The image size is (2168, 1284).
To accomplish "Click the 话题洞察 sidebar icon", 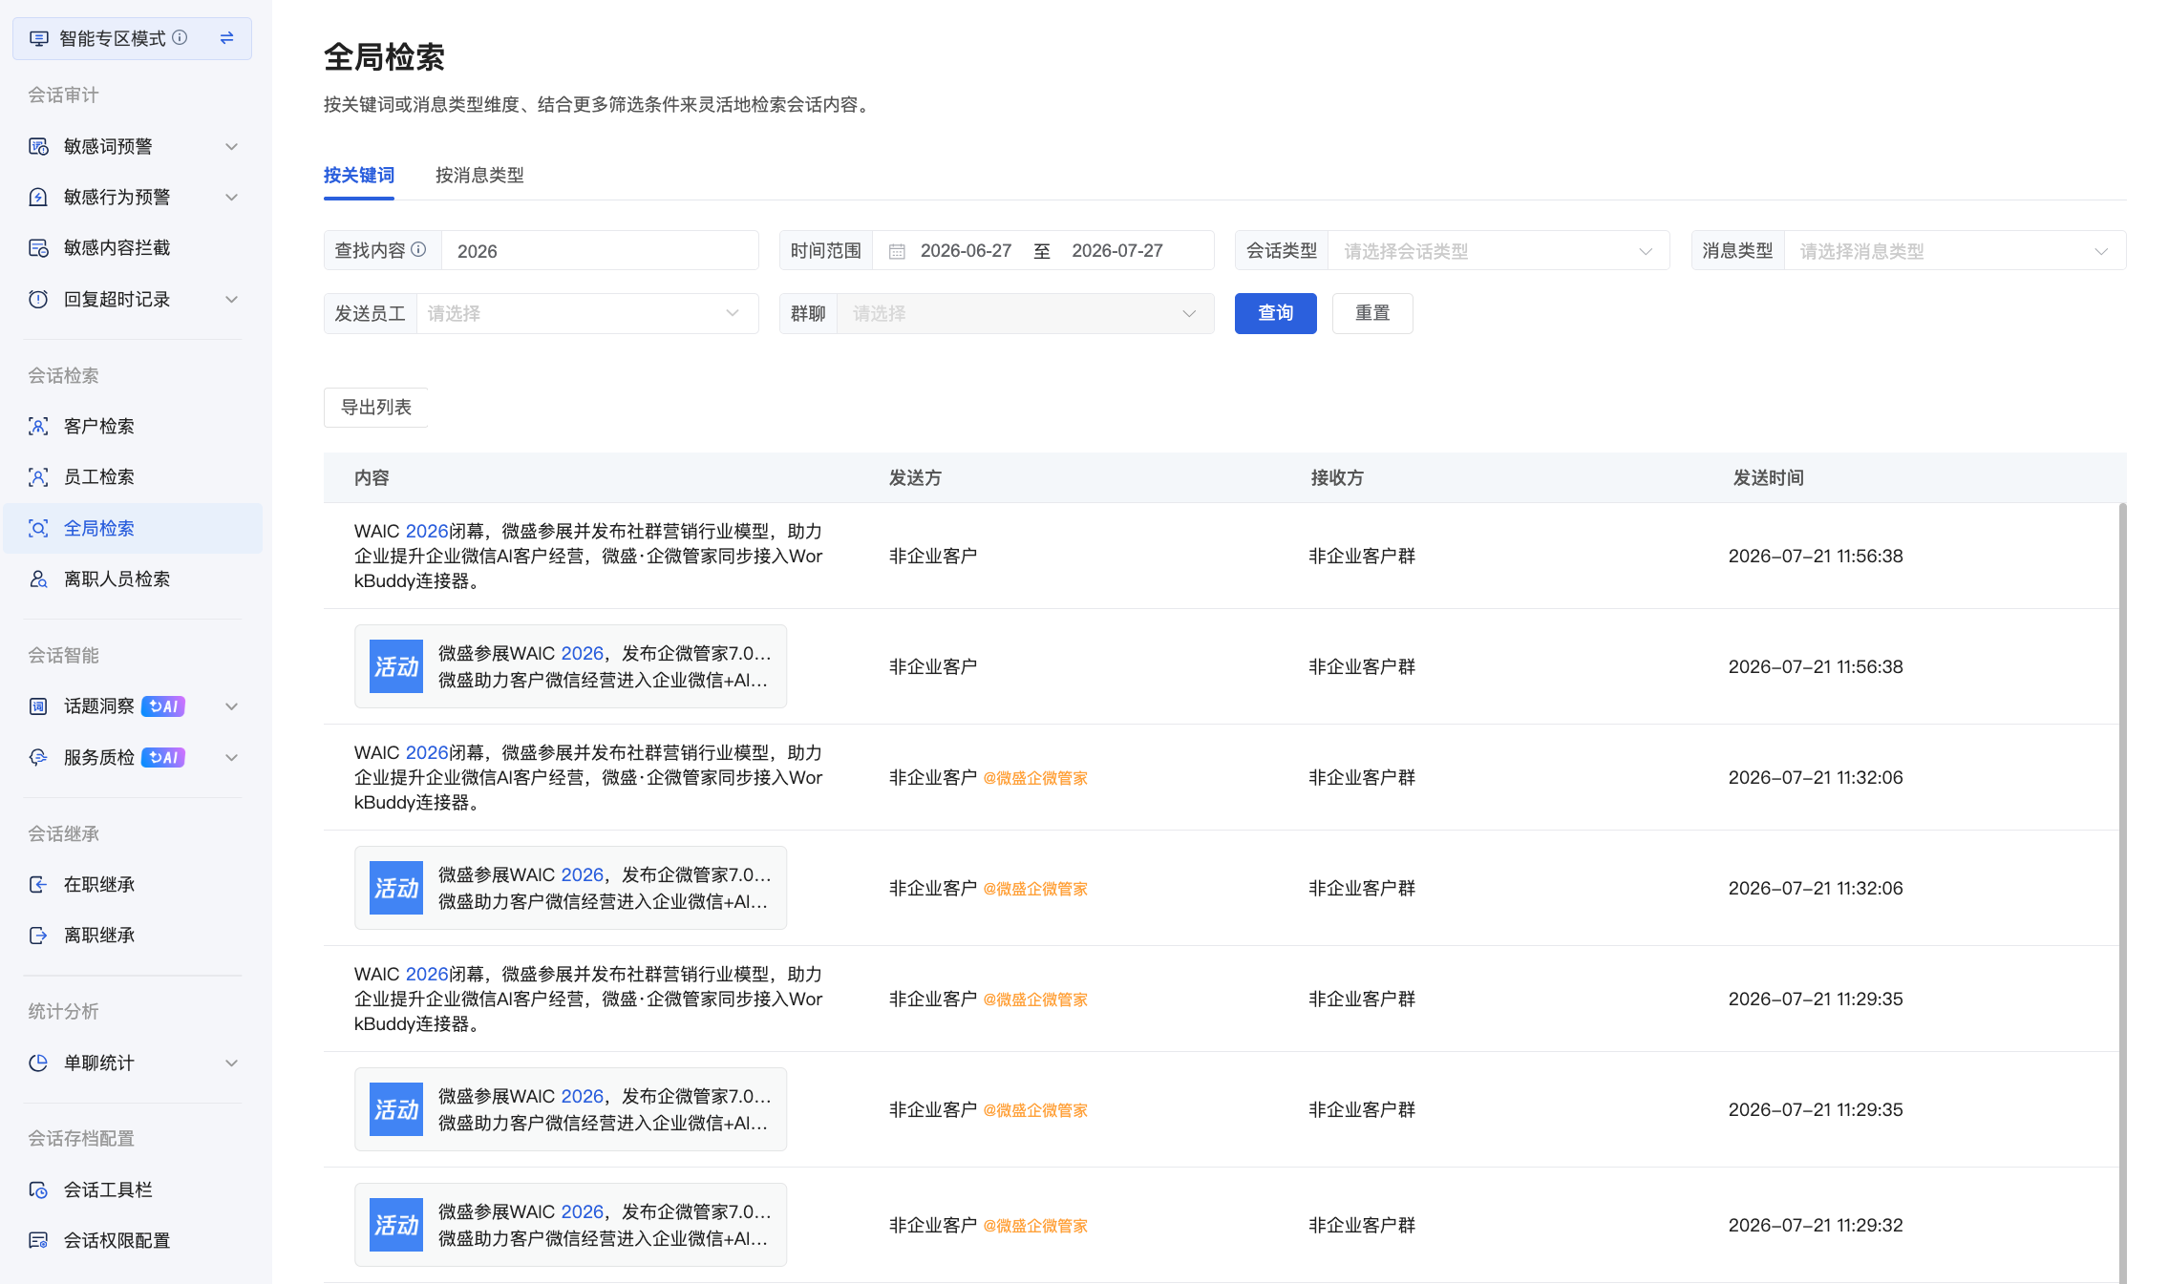I will tap(38, 706).
